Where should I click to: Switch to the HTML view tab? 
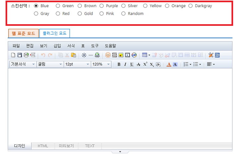[x=43, y=146]
